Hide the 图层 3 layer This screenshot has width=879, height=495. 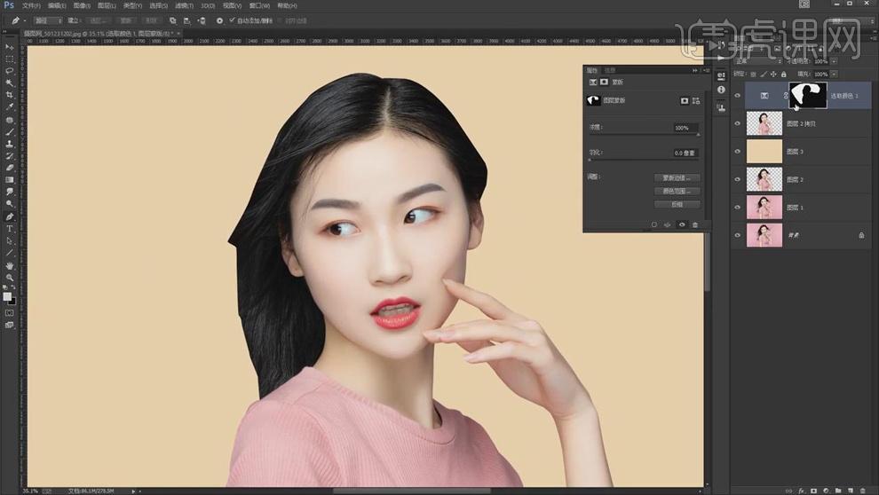(x=737, y=152)
